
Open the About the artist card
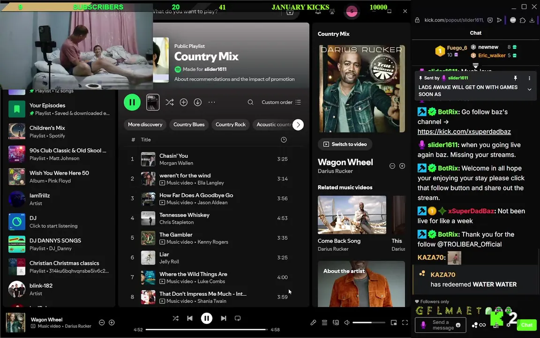tap(361, 284)
